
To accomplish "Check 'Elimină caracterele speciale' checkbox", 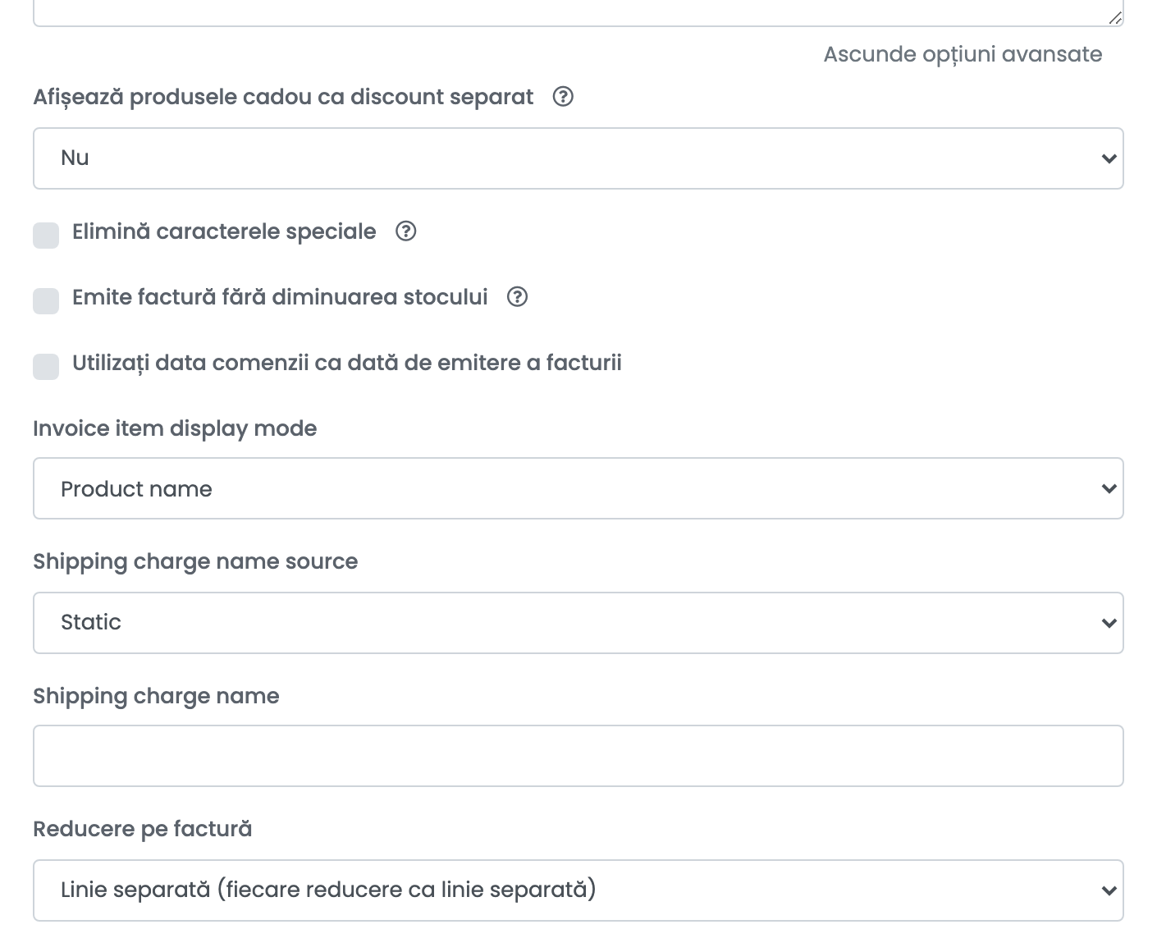I will (x=46, y=235).
